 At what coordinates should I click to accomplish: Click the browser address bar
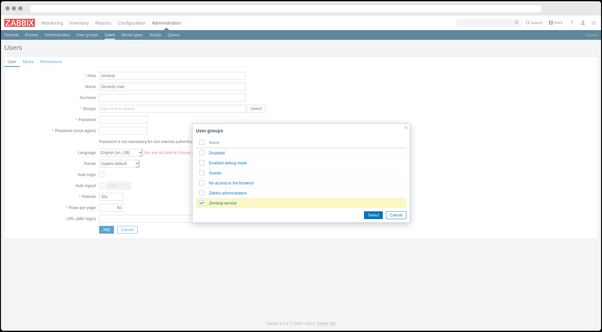tap(285, 8)
